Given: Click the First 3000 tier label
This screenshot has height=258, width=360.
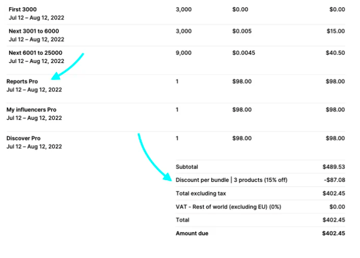Looking at the screenshot, I should (x=23, y=9).
